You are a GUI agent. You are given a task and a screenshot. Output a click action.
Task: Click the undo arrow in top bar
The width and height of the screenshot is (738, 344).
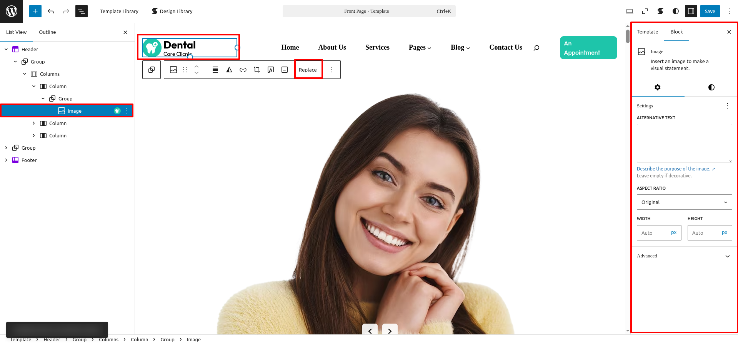[x=51, y=11]
